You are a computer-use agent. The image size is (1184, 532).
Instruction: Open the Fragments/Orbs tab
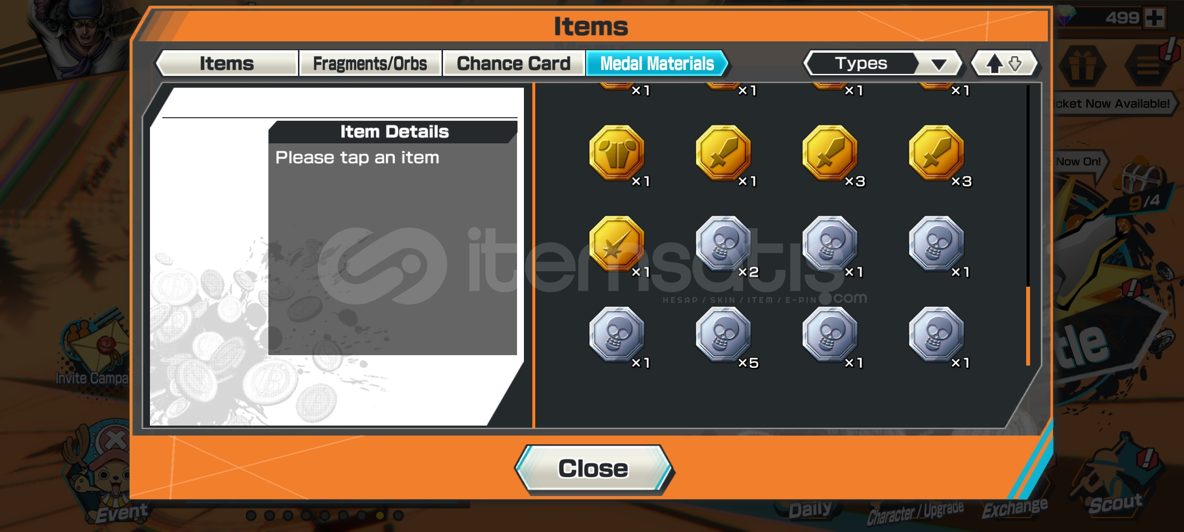coord(370,64)
